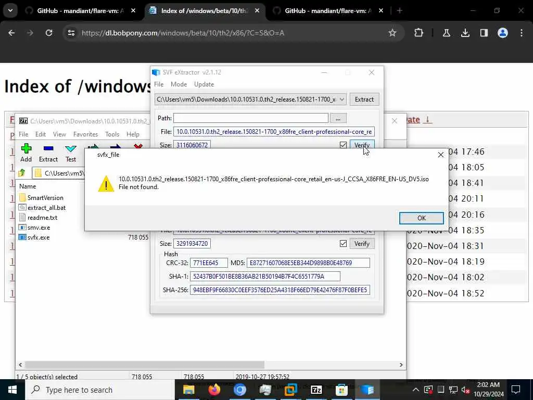Open the Favorites menu in 7-Zip
Image resolution: width=533 pixels, height=400 pixels.
tap(86, 134)
